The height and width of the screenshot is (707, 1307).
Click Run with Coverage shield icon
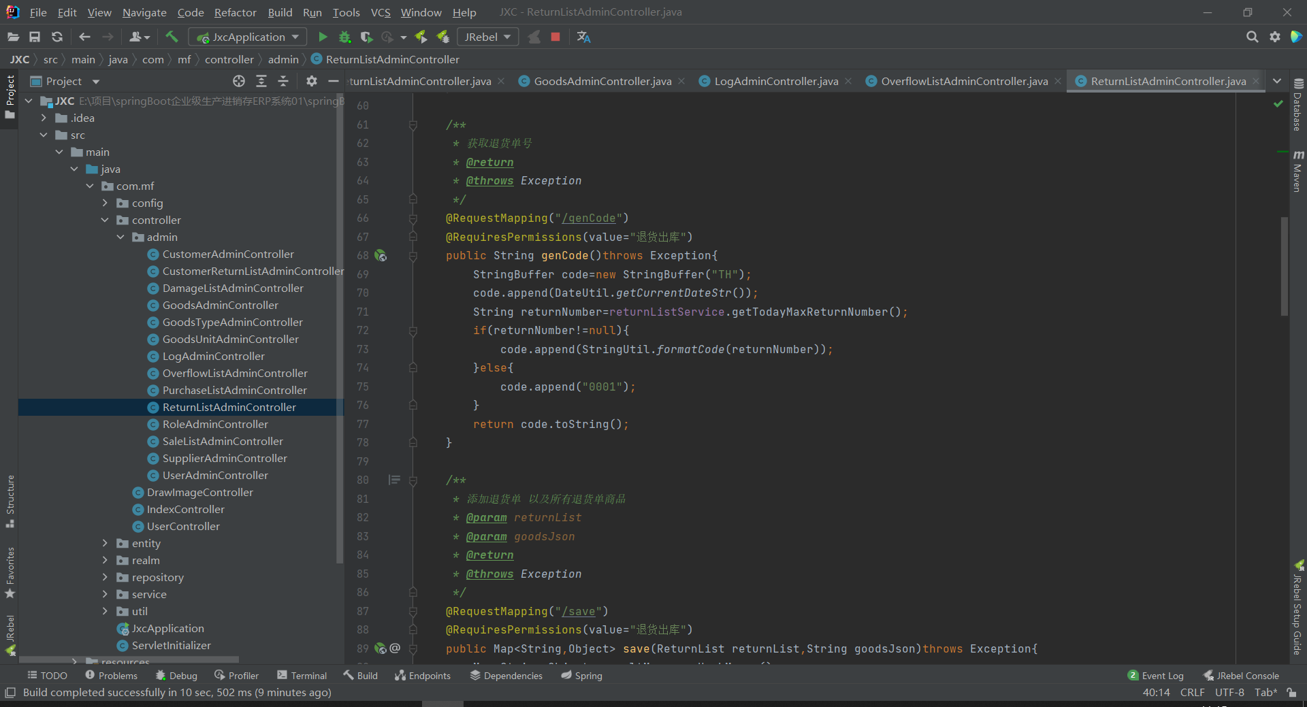(x=366, y=37)
